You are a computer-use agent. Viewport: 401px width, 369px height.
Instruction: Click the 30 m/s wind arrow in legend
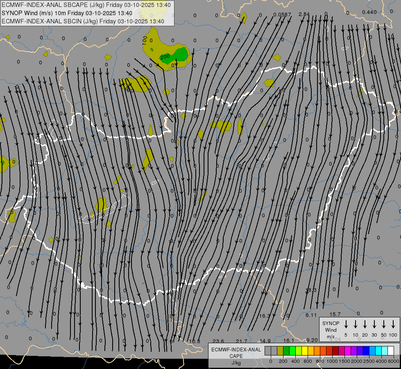tap(374, 324)
